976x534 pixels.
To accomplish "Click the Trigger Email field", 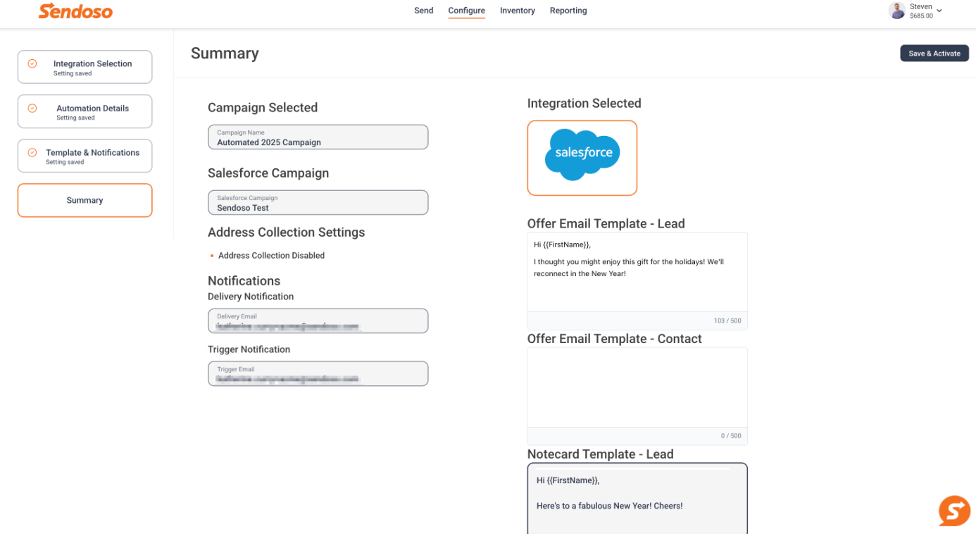I will [x=318, y=373].
